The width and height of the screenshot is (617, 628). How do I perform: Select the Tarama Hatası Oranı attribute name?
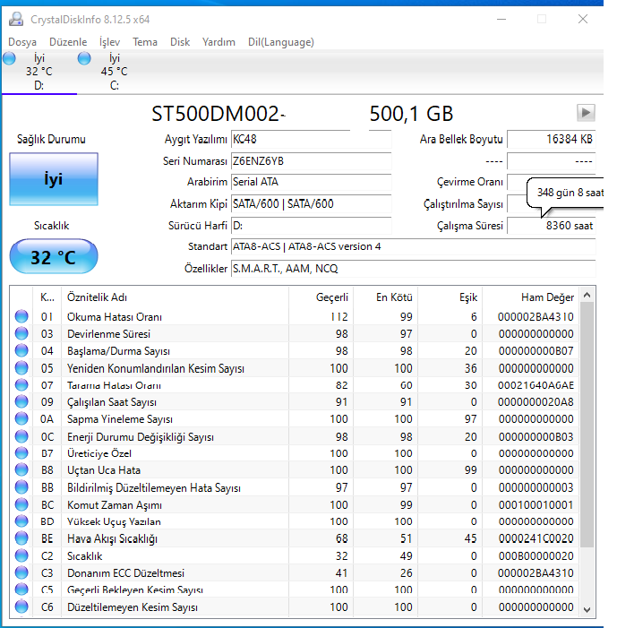click(114, 385)
